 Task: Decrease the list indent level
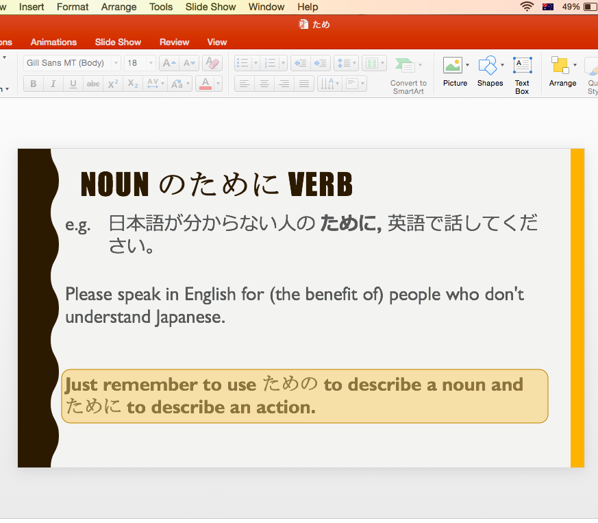(x=301, y=63)
